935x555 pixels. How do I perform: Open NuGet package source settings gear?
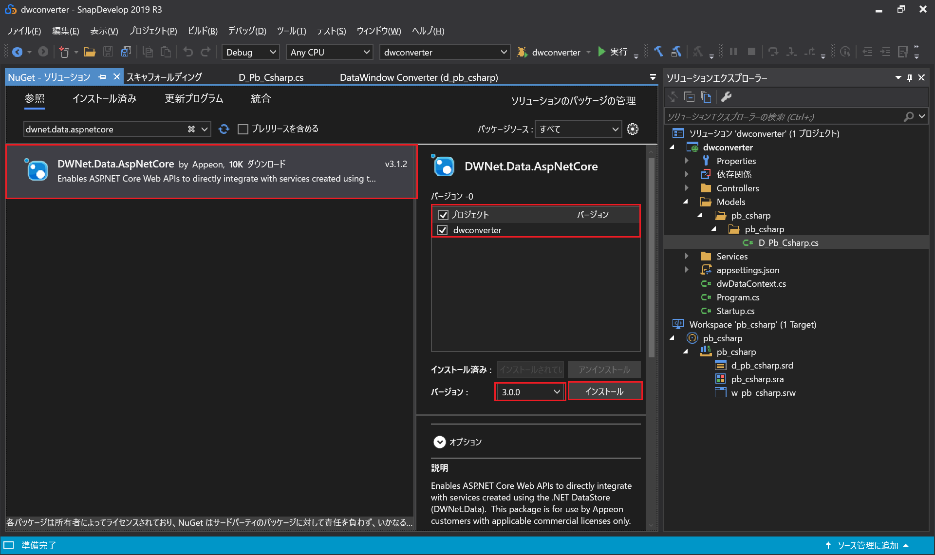pos(632,129)
